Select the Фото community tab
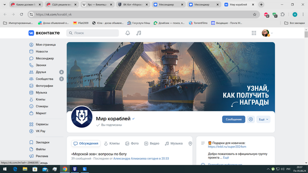Viewport: 308px width, 173px height. pyautogui.click(x=132, y=143)
